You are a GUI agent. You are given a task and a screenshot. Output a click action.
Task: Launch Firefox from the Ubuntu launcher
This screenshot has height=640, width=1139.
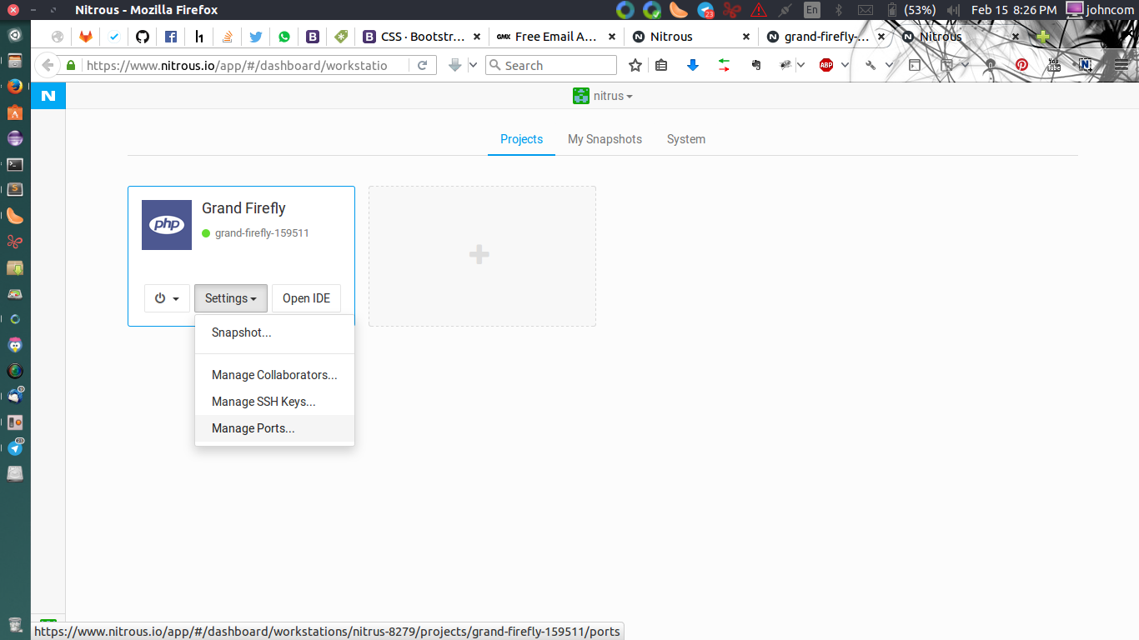click(15, 86)
